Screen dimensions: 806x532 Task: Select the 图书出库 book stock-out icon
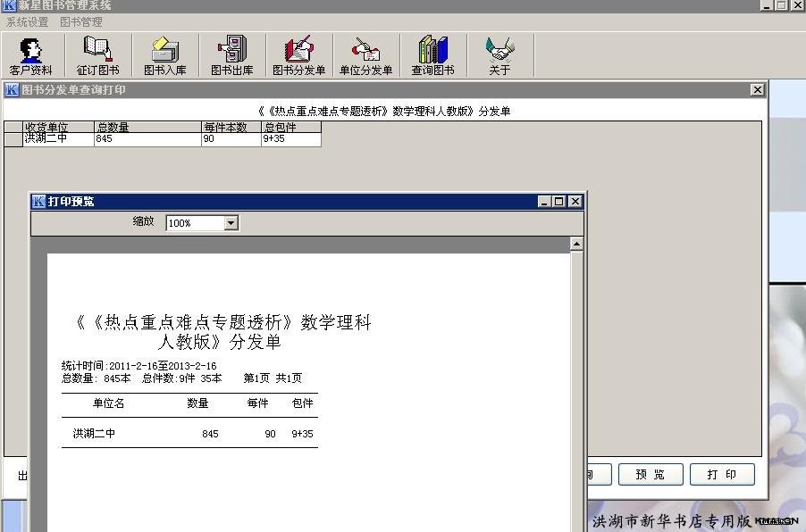pos(231,55)
